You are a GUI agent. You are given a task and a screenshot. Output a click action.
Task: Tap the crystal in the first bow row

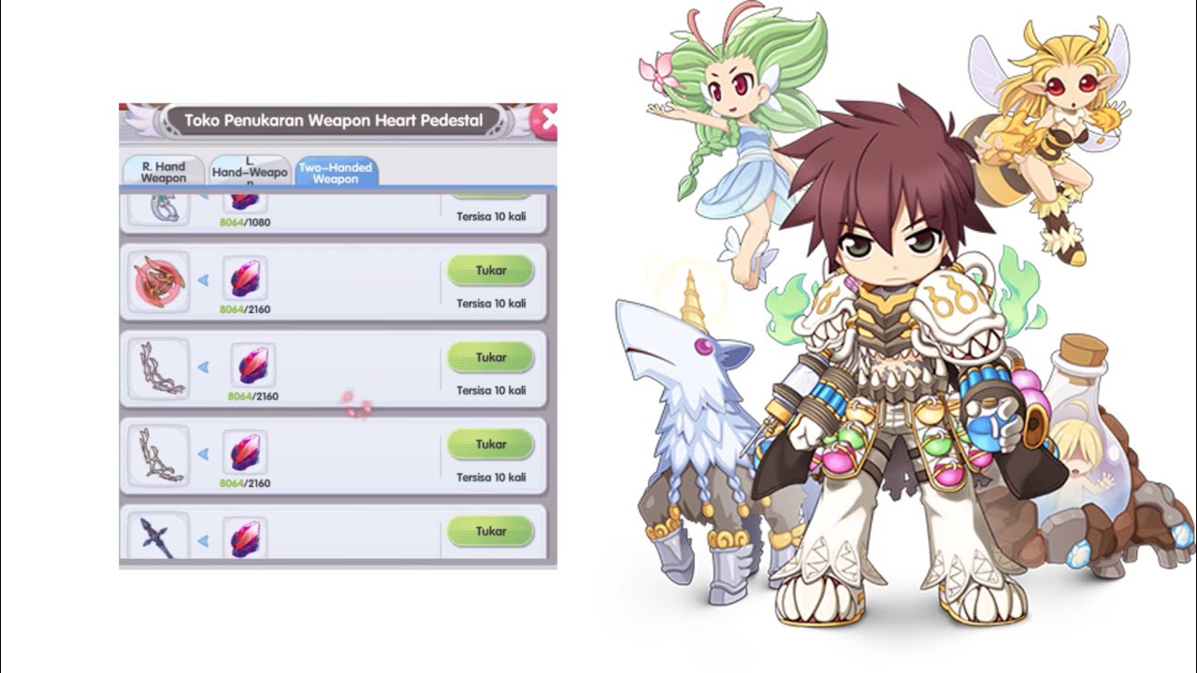tap(252, 365)
